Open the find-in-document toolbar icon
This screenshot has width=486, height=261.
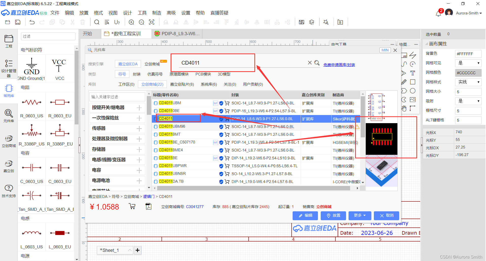point(107,22)
